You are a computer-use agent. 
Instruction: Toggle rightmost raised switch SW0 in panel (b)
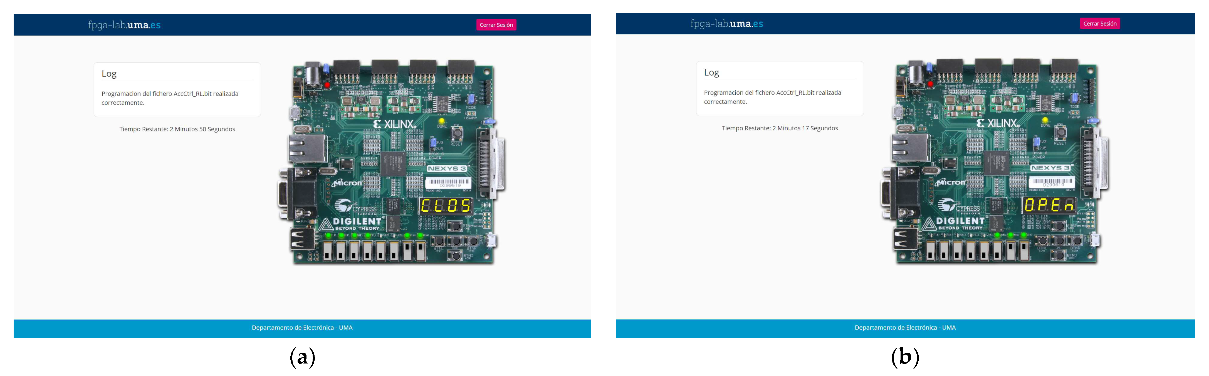pos(1025,251)
